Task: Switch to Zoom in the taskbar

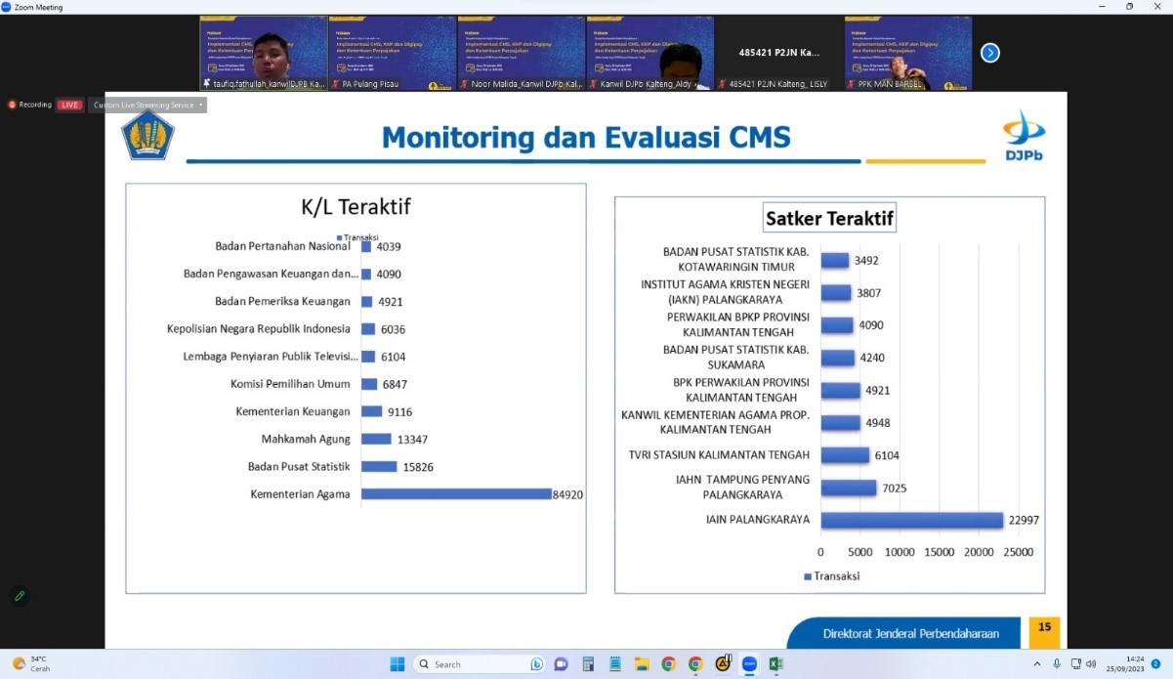Action: tap(749, 664)
